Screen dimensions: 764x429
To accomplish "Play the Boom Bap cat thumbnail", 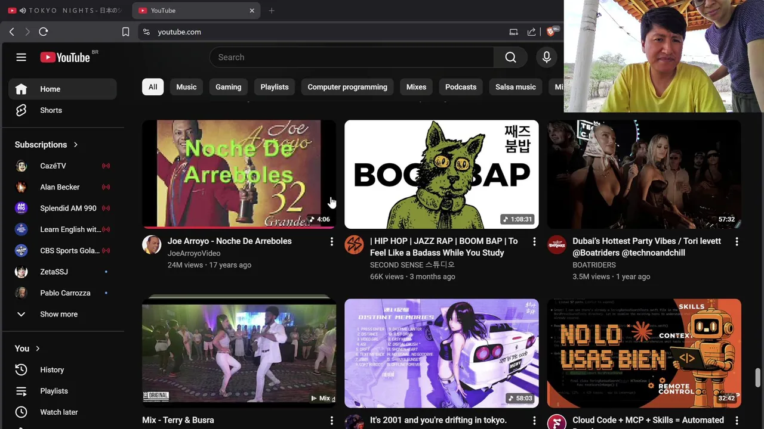I will click(x=442, y=174).
